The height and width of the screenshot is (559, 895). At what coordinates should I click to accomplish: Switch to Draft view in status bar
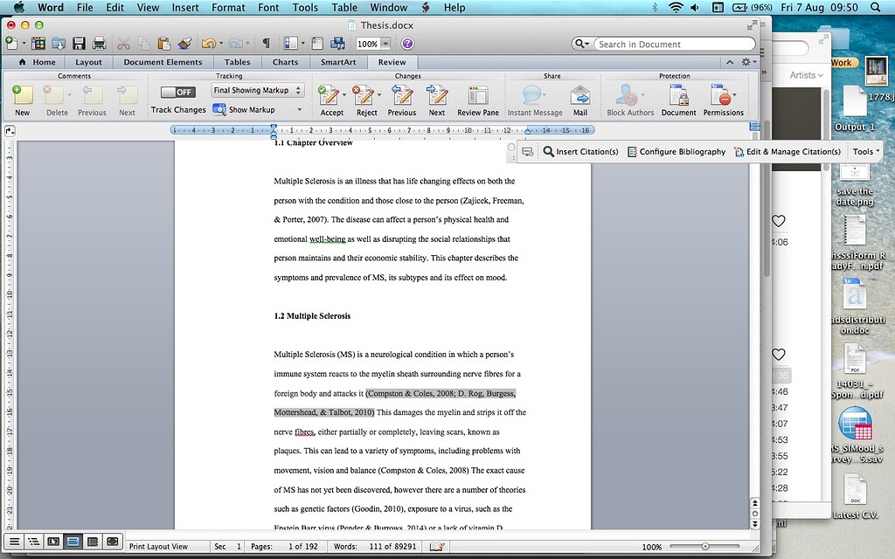(15, 542)
